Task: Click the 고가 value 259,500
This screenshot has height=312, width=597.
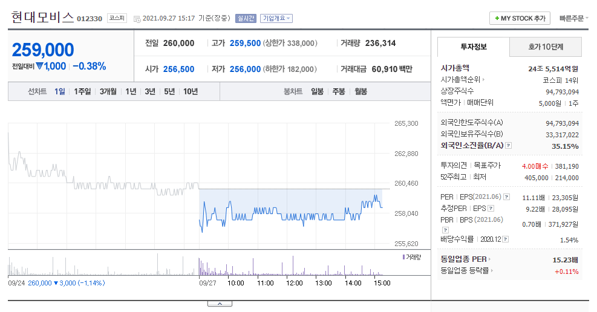Action: coord(245,44)
